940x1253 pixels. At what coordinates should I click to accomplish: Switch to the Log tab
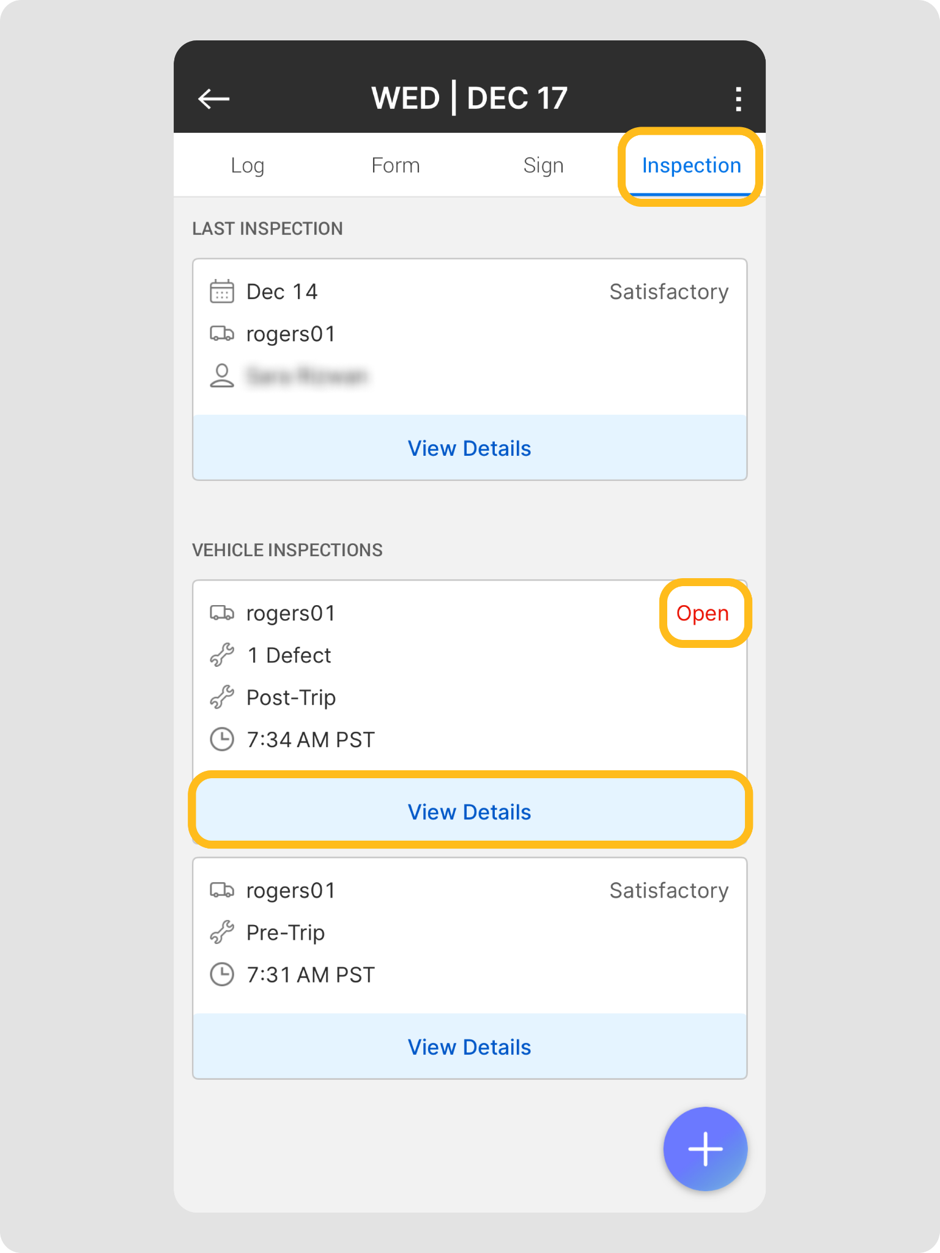[x=247, y=165]
